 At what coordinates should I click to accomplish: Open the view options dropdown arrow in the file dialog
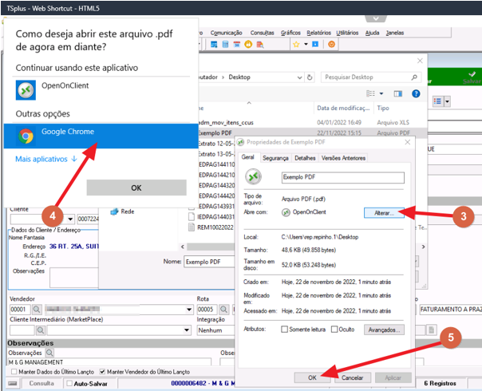point(381,93)
